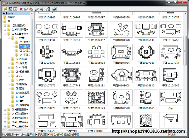This screenshot has height=138, width=189.
Task: Click the red X delete icon
Action: coord(21,9)
